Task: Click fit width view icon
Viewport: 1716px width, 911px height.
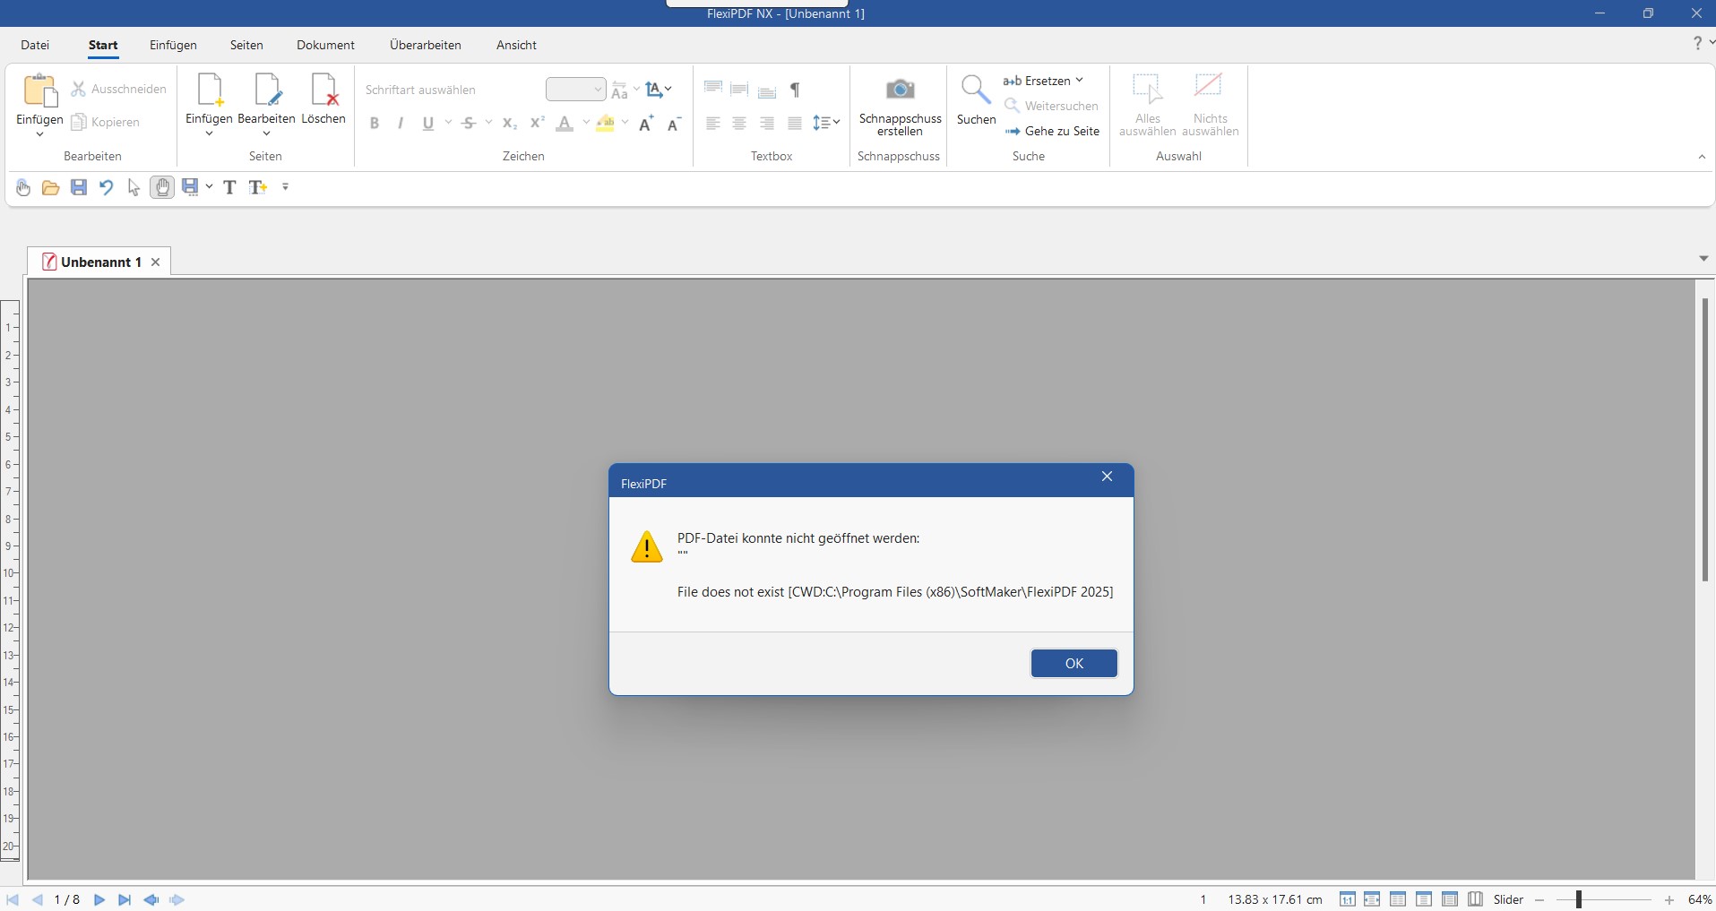Action: [x=1372, y=899]
